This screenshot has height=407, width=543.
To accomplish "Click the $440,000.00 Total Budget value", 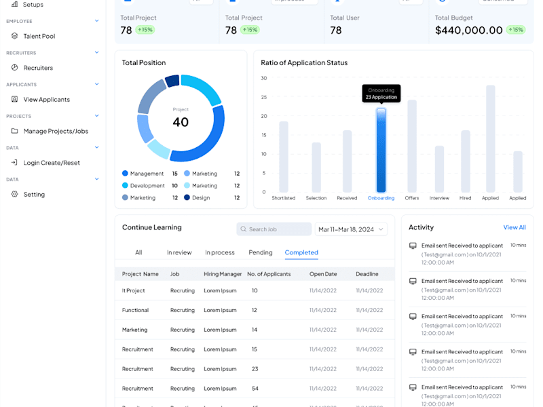I will (468, 31).
